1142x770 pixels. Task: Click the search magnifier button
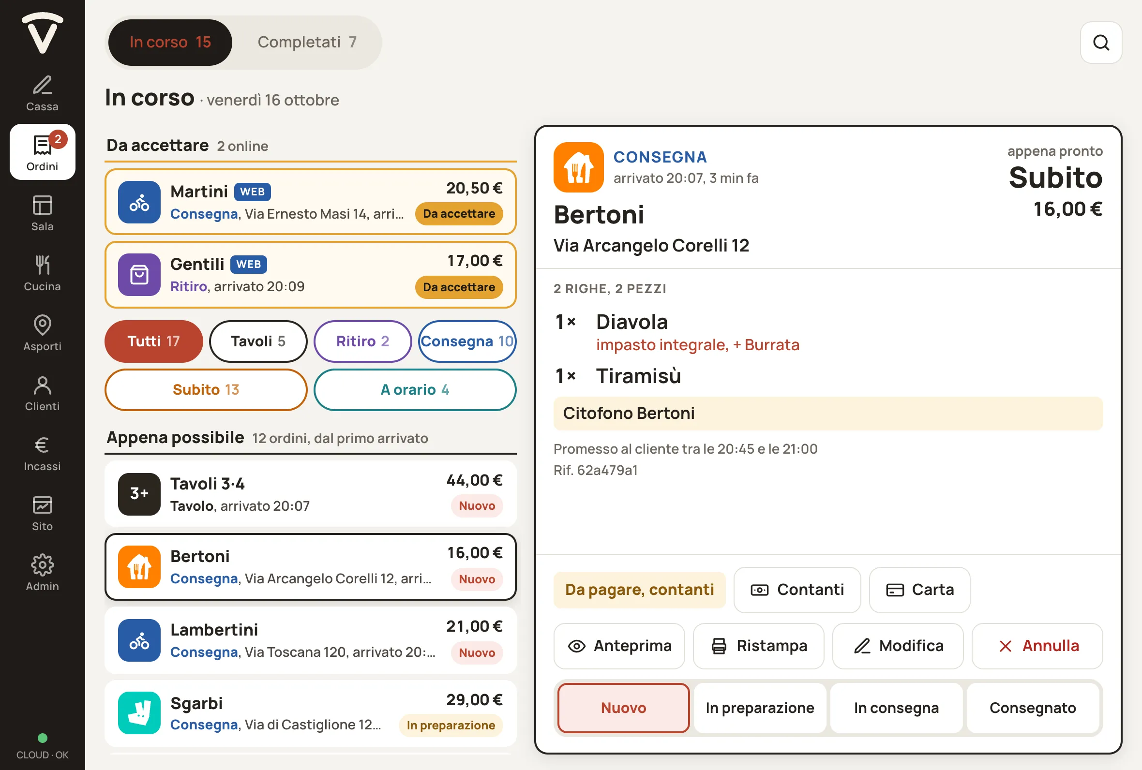point(1101,43)
